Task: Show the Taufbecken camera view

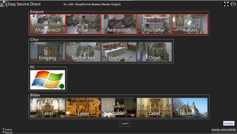Action: [x=83, y=52]
